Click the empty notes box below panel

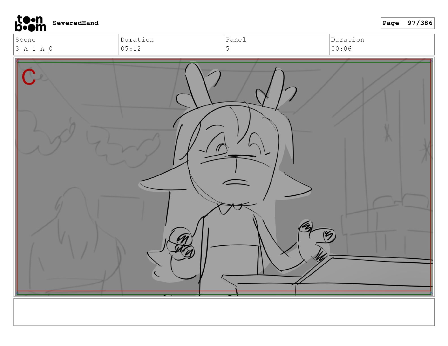(224, 312)
